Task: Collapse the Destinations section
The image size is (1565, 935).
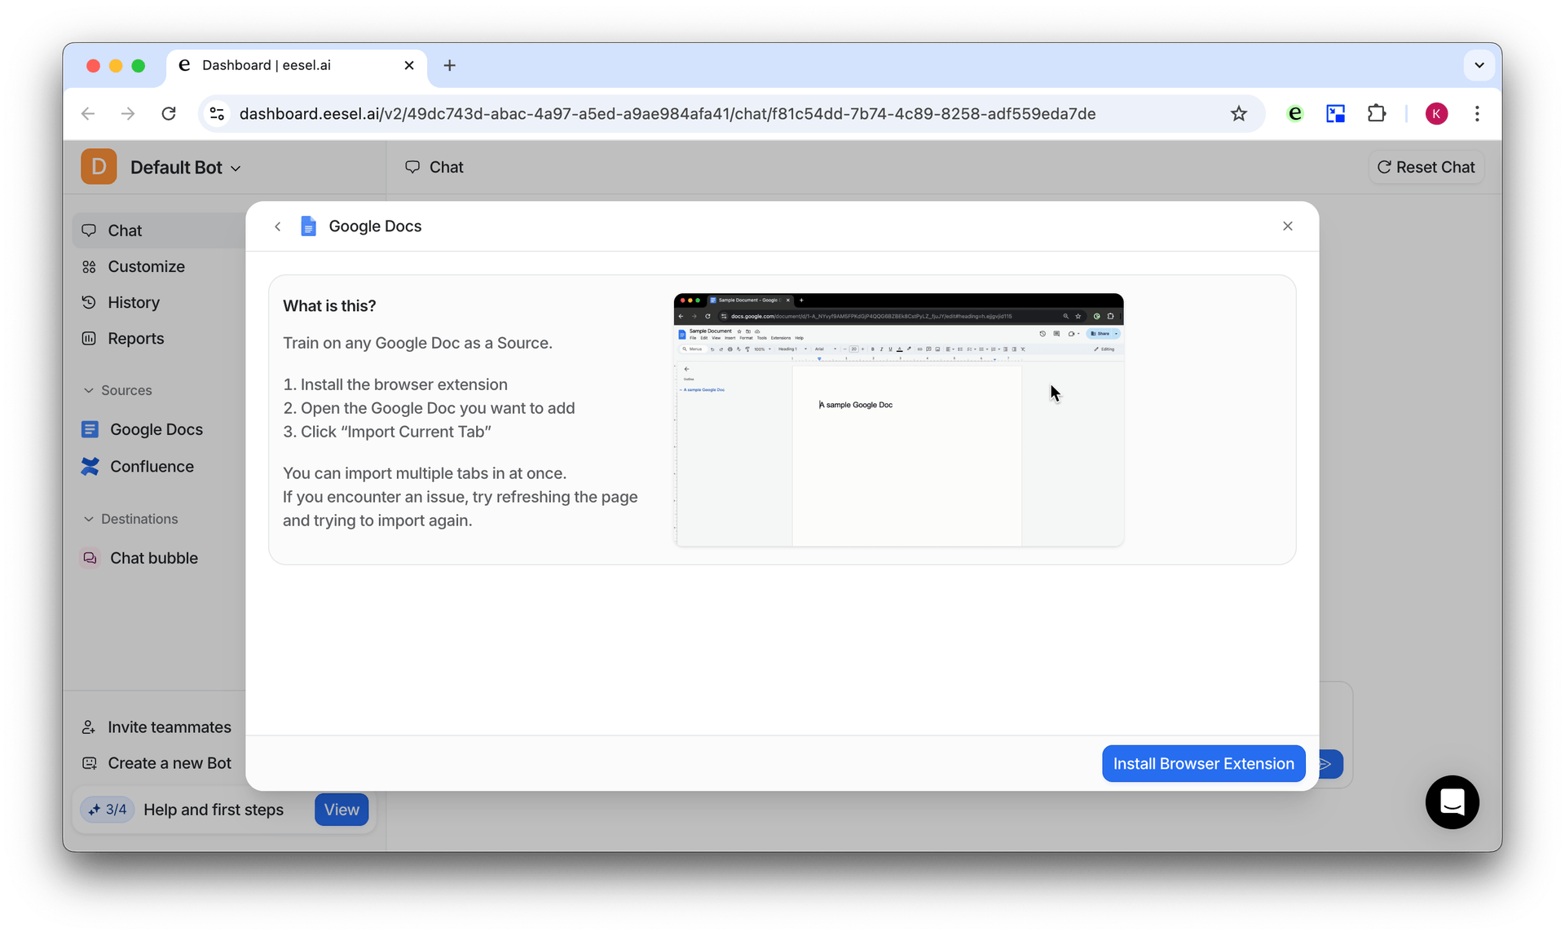Action: pyautogui.click(x=130, y=519)
